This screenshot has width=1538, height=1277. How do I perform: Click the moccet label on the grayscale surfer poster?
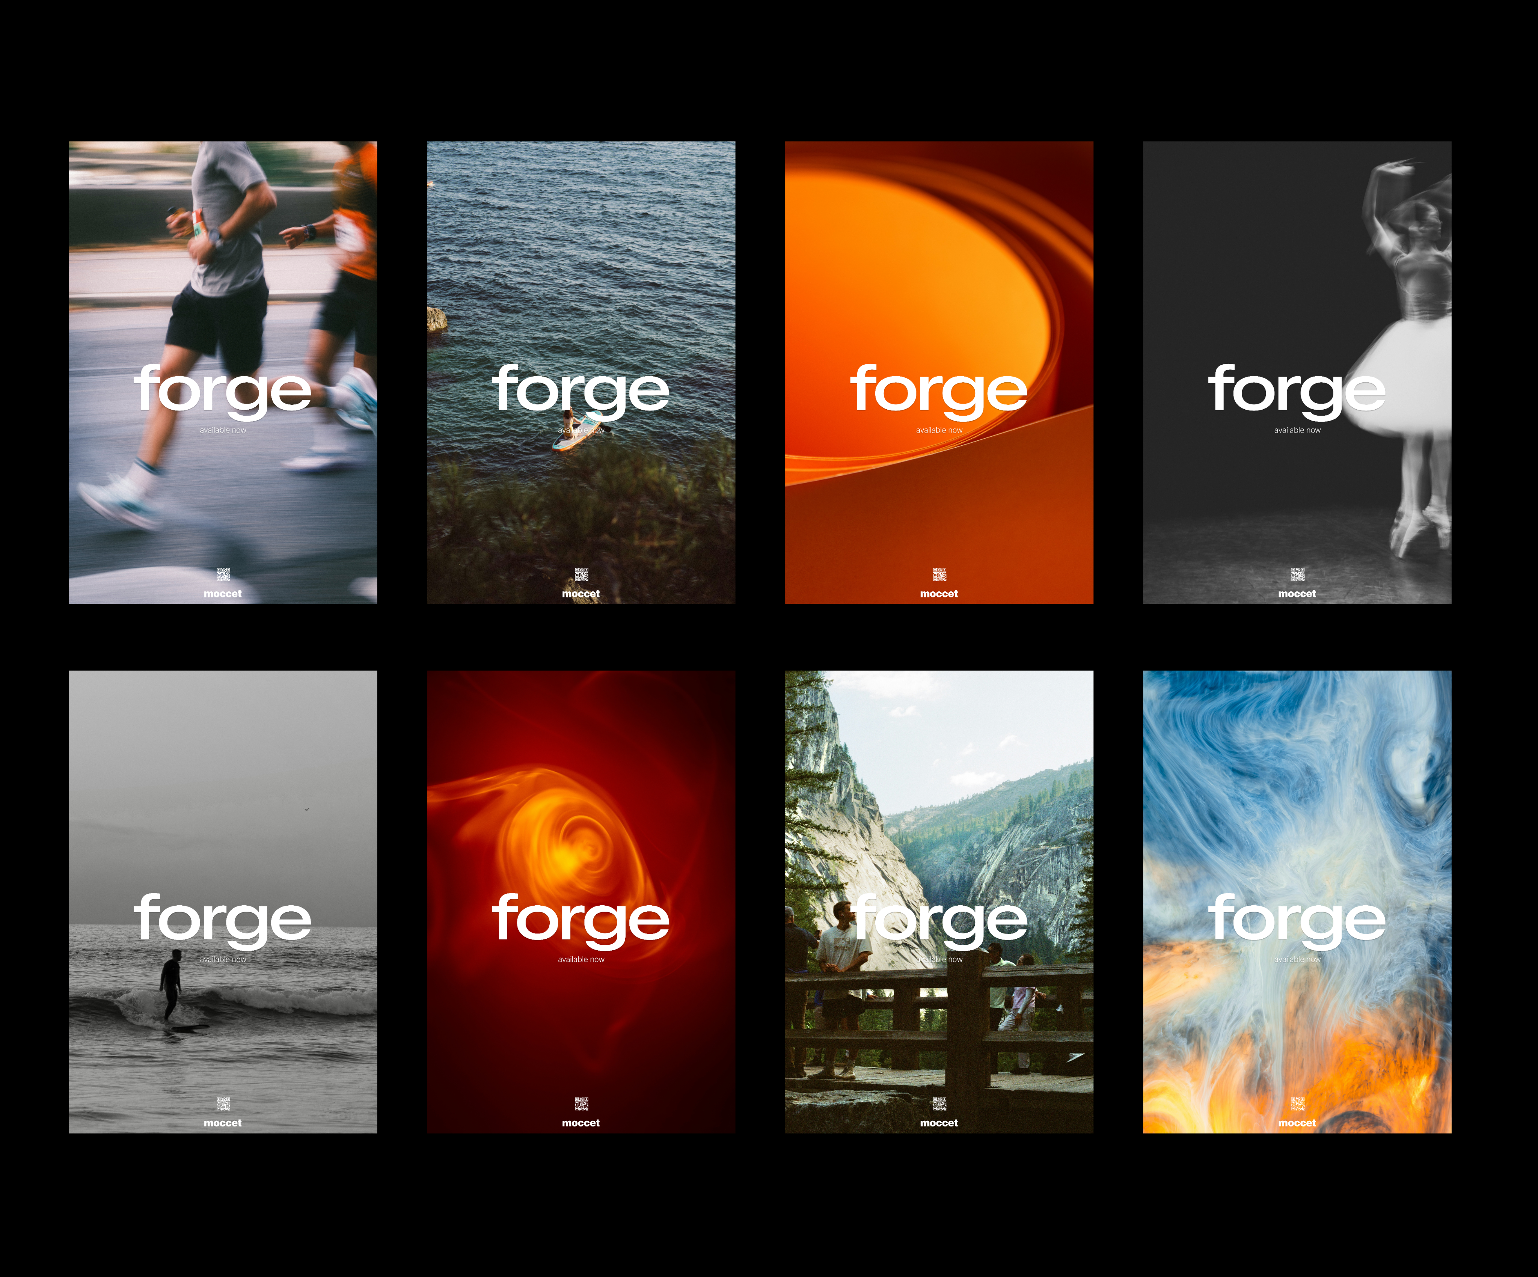(x=223, y=1123)
